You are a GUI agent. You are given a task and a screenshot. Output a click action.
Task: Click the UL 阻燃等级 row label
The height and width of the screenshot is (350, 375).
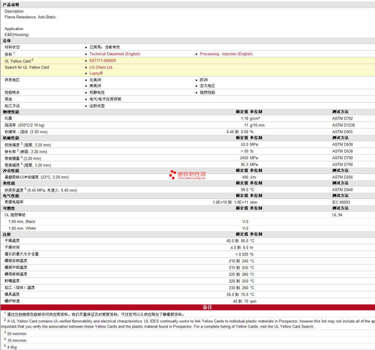pyautogui.click(x=15, y=215)
